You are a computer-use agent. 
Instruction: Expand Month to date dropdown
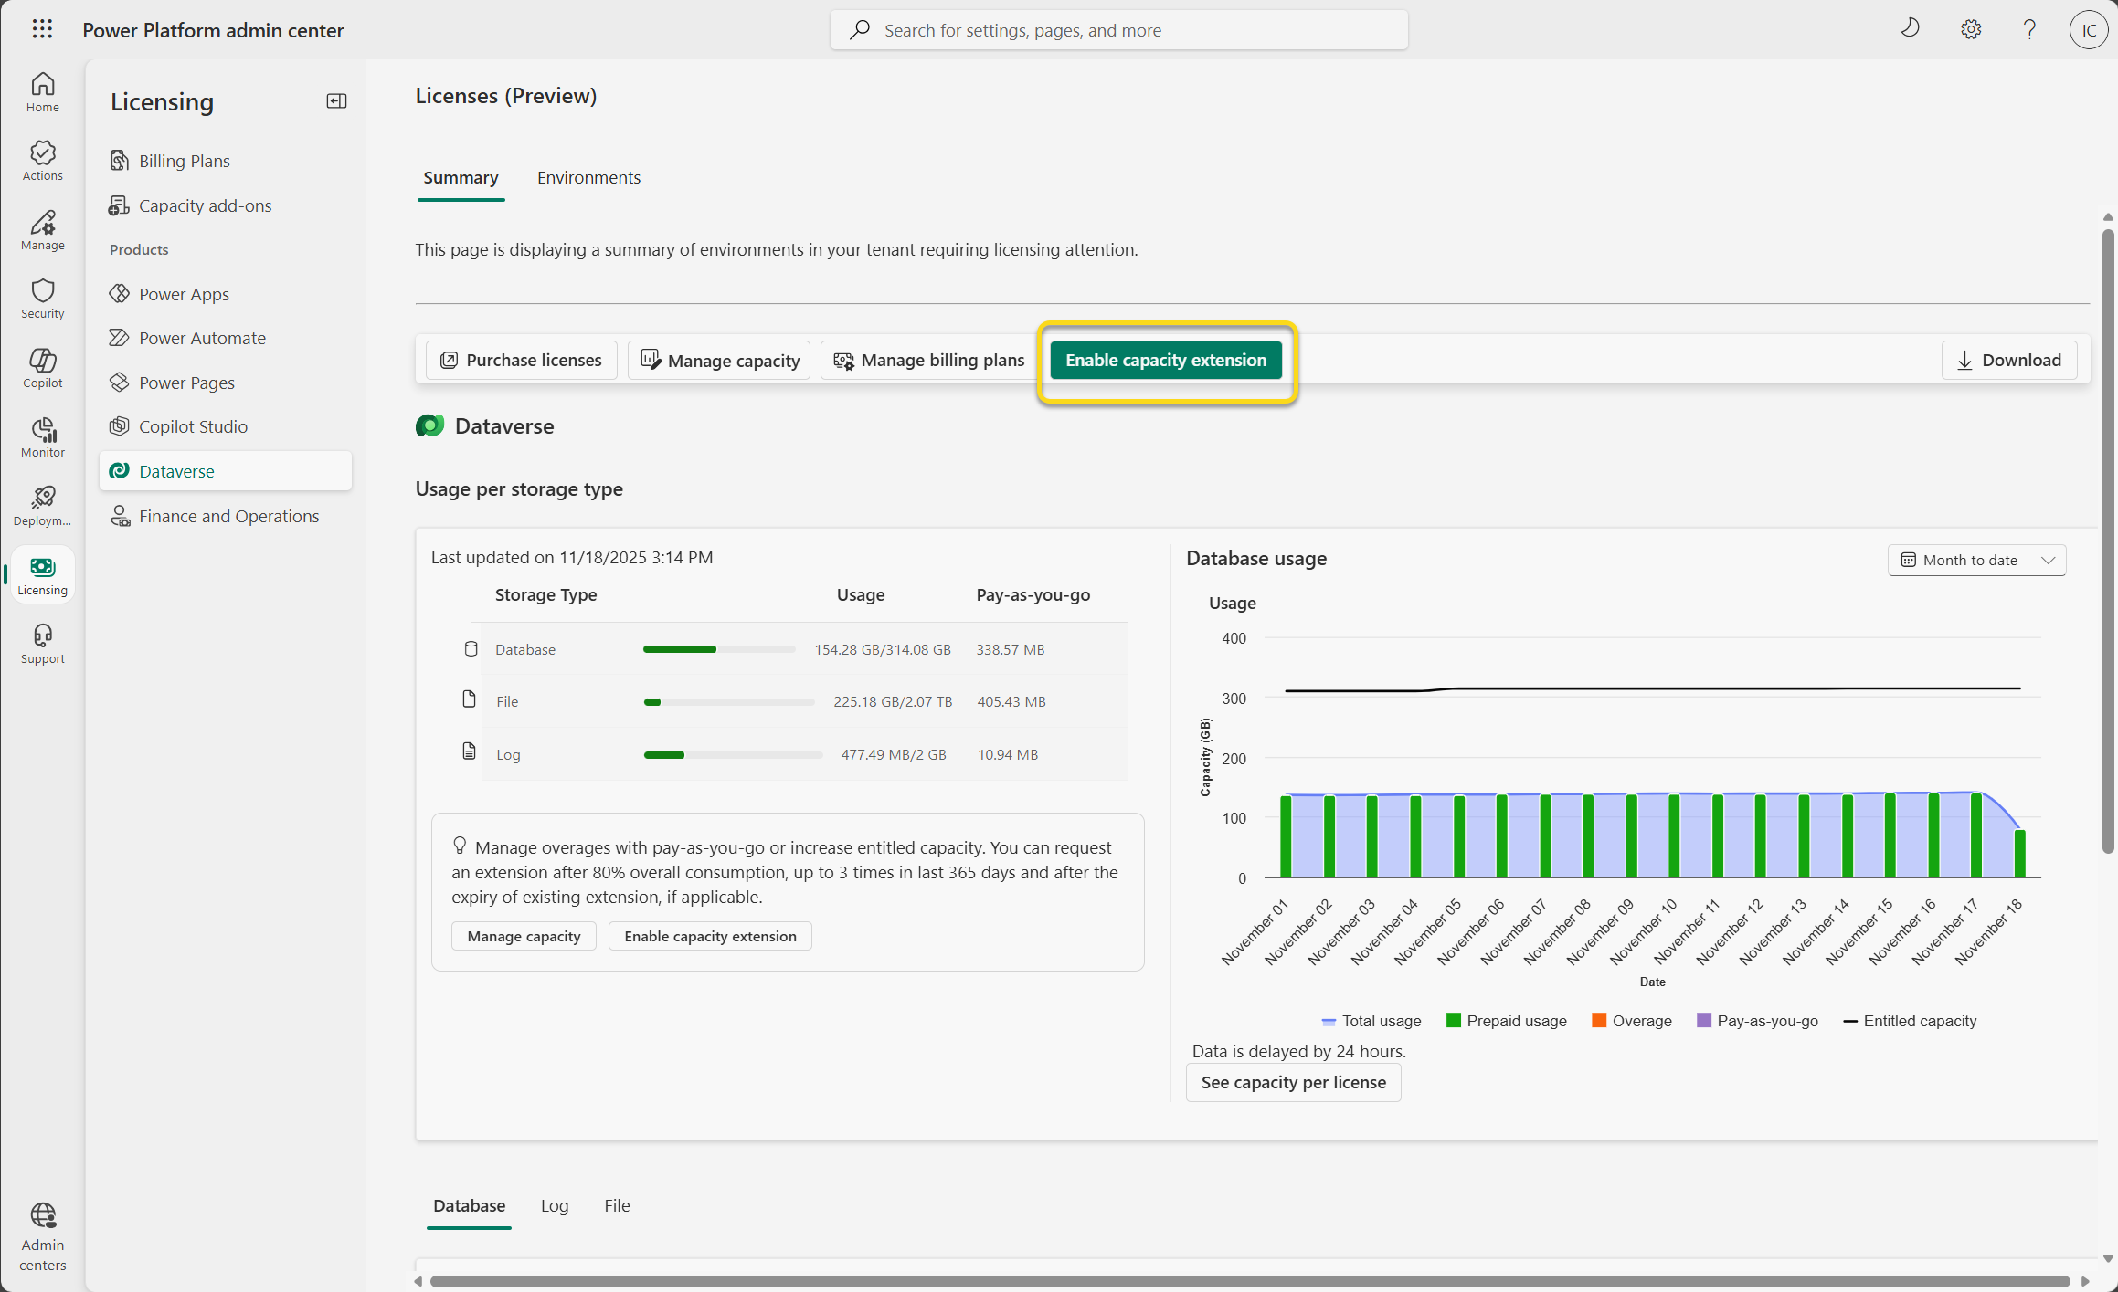tap(1976, 560)
